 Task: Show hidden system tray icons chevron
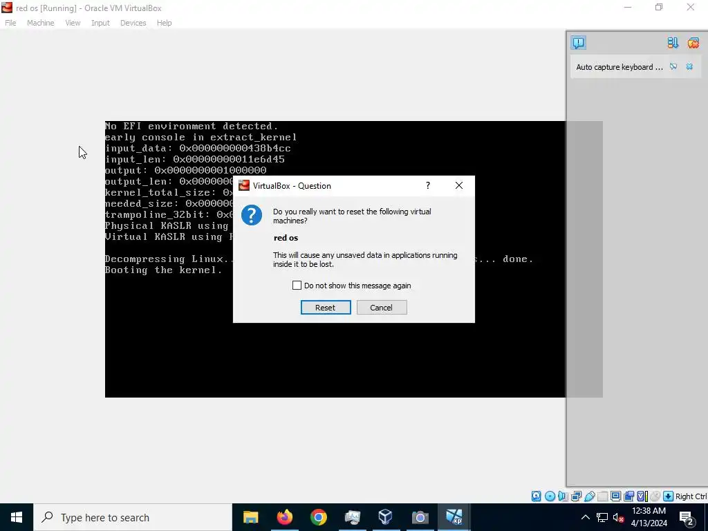585,517
